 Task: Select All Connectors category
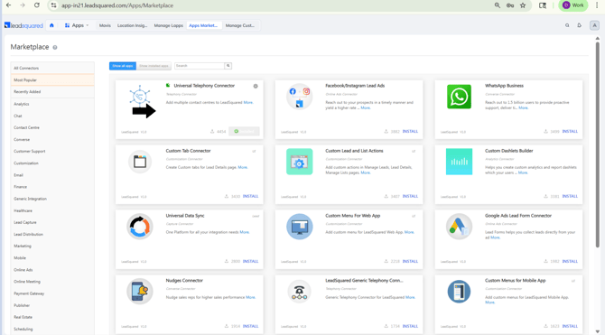[52, 68]
